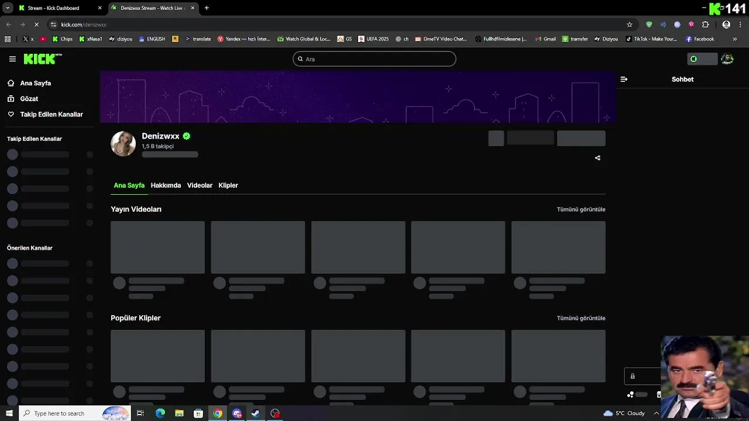Open Task View on taskbar
This screenshot has height=421, width=749.
coord(140,413)
